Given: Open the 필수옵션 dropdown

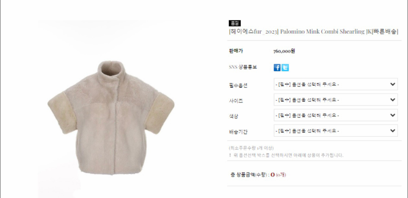Looking at the screenshot, I should coord(336,84).
